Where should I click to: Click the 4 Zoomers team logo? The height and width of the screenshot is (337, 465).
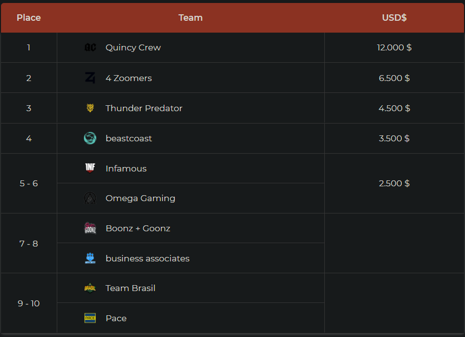point(90,78)
